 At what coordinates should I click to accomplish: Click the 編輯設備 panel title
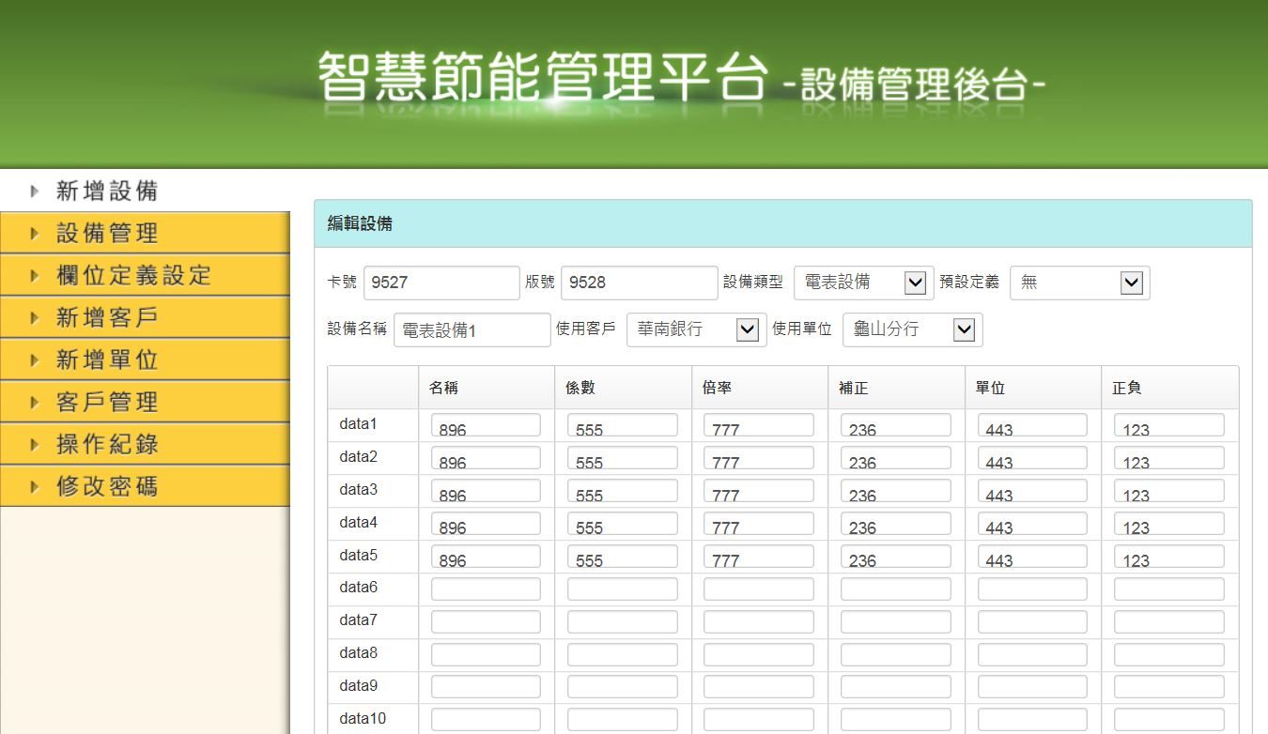(x=360, y=223)
